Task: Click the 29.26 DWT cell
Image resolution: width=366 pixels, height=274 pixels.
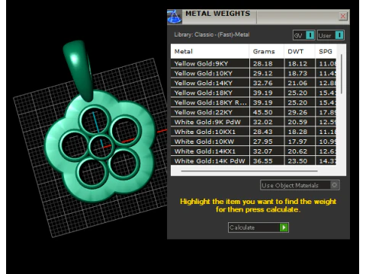Action: pyautogui.click(x=300, y=112)
